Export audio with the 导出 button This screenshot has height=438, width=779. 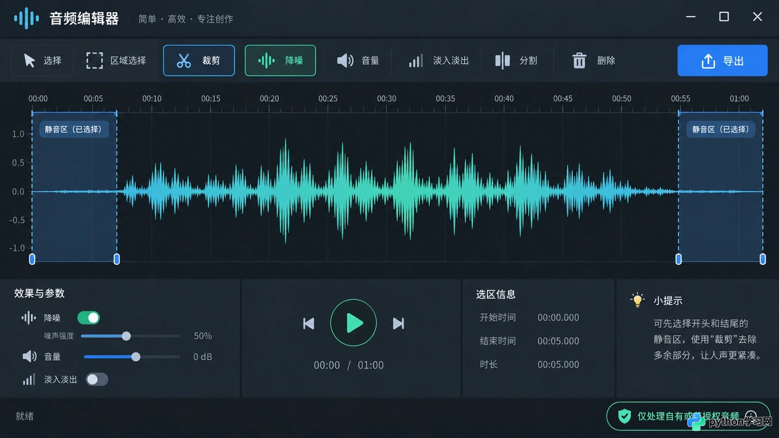tap(722, 61)
